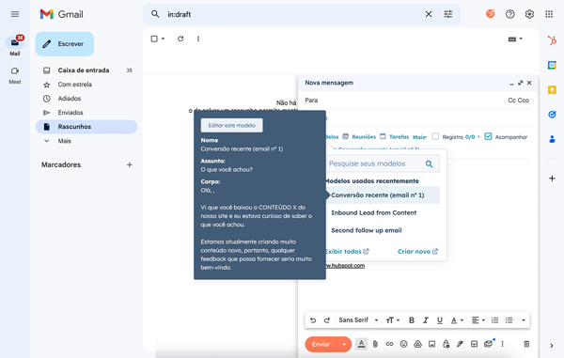
Task: Open HubSpot side panel icon
Action: [552, 40]
